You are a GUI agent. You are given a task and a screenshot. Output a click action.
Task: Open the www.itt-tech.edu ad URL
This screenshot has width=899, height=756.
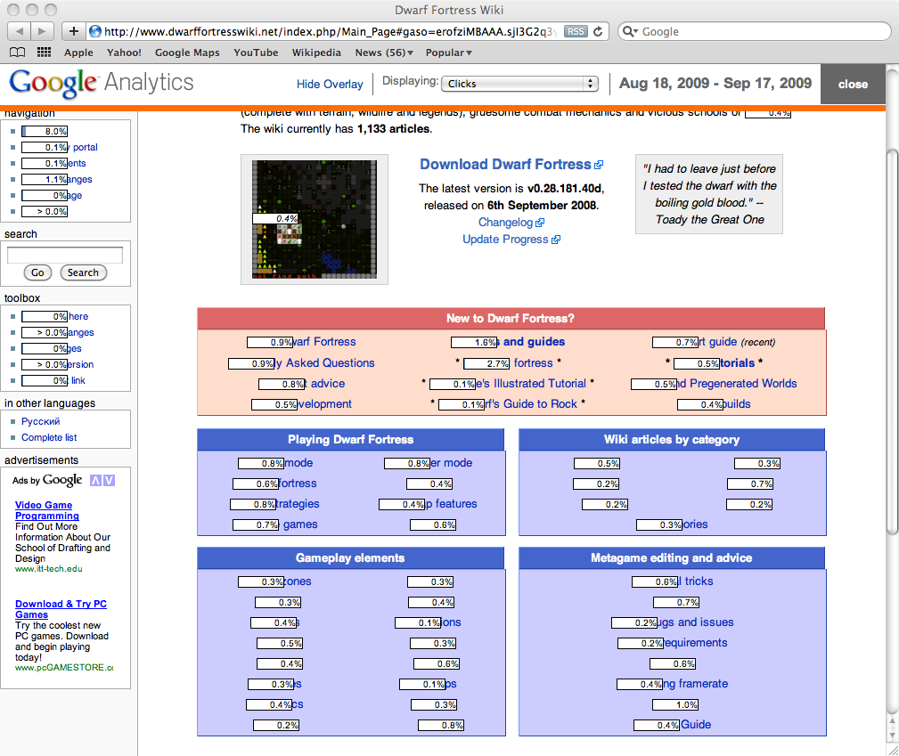pyautogui.click(x=49, y=569)
